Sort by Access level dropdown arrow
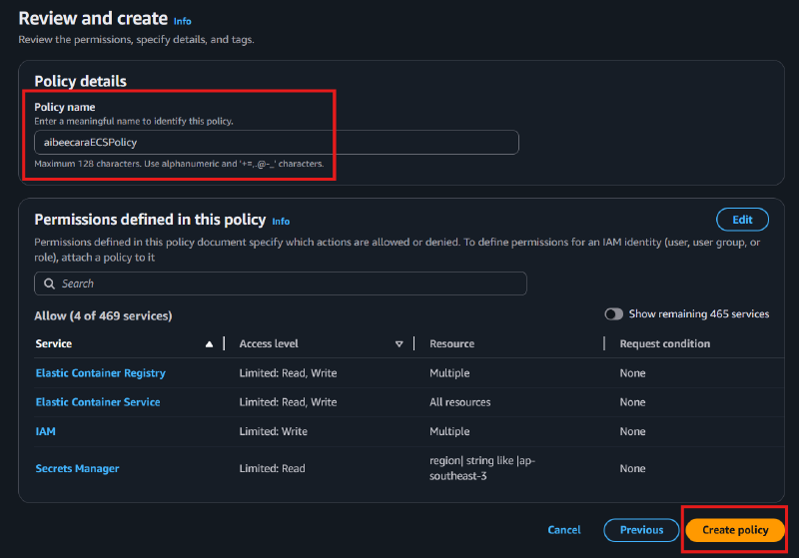Screen dimensions: 799x558 point(399,344)
